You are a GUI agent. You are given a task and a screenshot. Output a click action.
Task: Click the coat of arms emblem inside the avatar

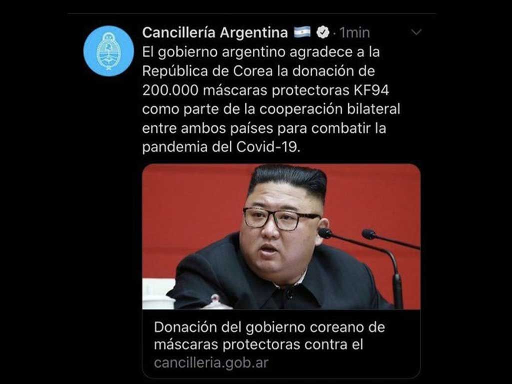(x=108, y=50)
